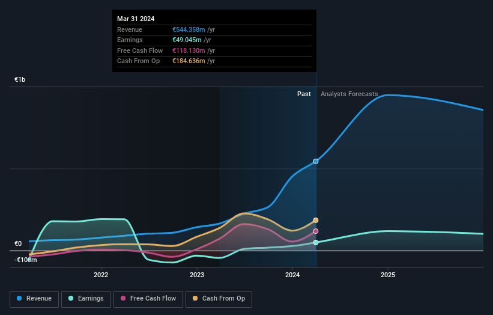Click the €1b y-axis label
The width and height of the screenshot is (493, 315).
pos(20,79)
